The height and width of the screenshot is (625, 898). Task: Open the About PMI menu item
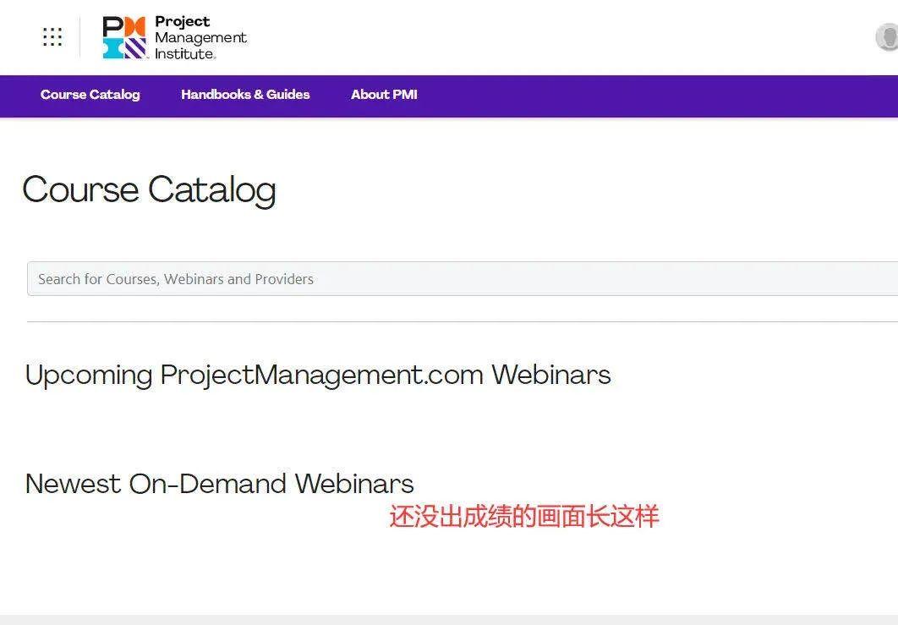tap(384, 95)
